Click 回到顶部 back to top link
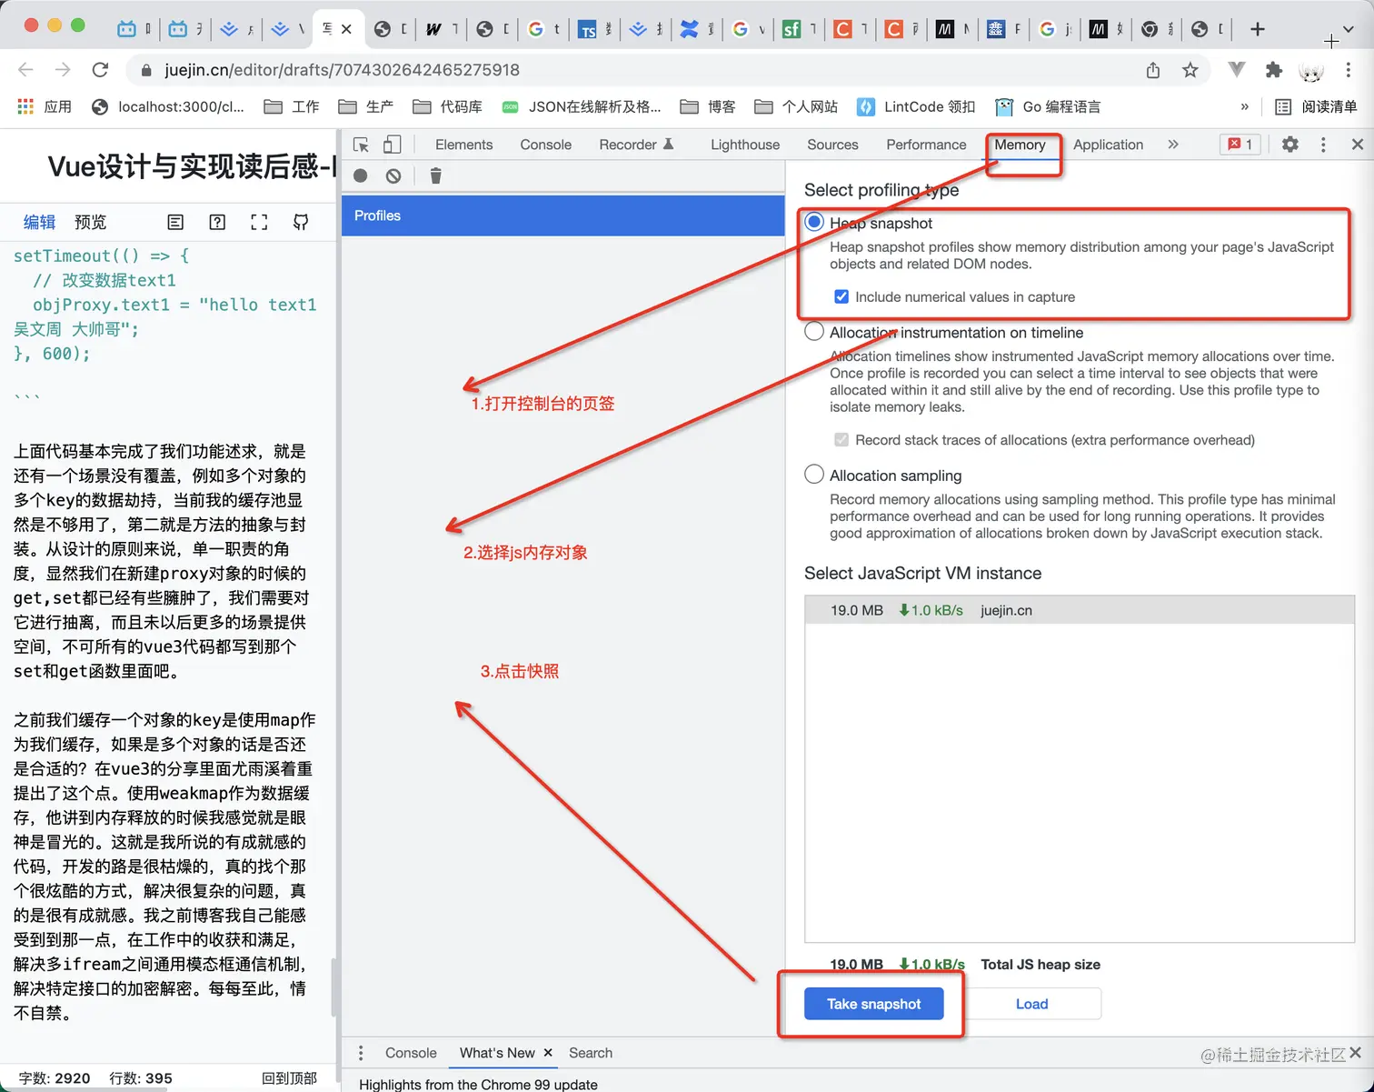Image resolution: width=1374 pixels, height=1092 pixels. pyautogui.click(x=289, y=1078)
